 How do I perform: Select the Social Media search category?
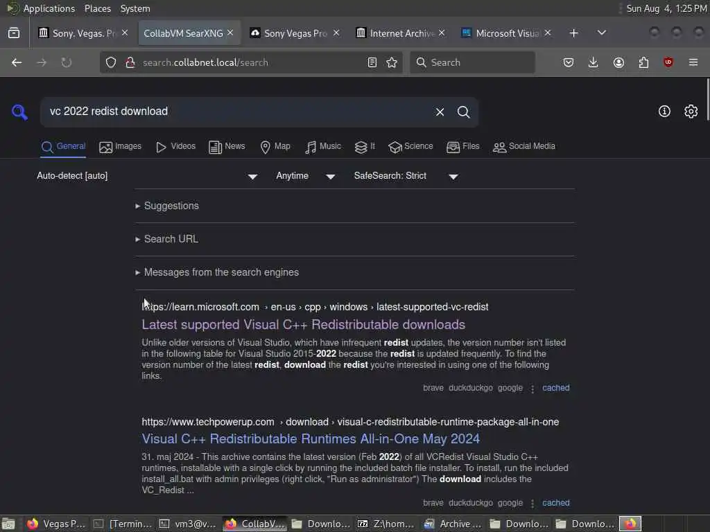(x=524, y=147)
